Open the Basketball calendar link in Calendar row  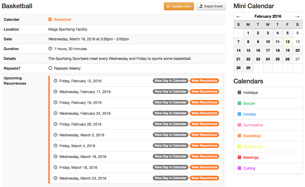pos(63,20)
